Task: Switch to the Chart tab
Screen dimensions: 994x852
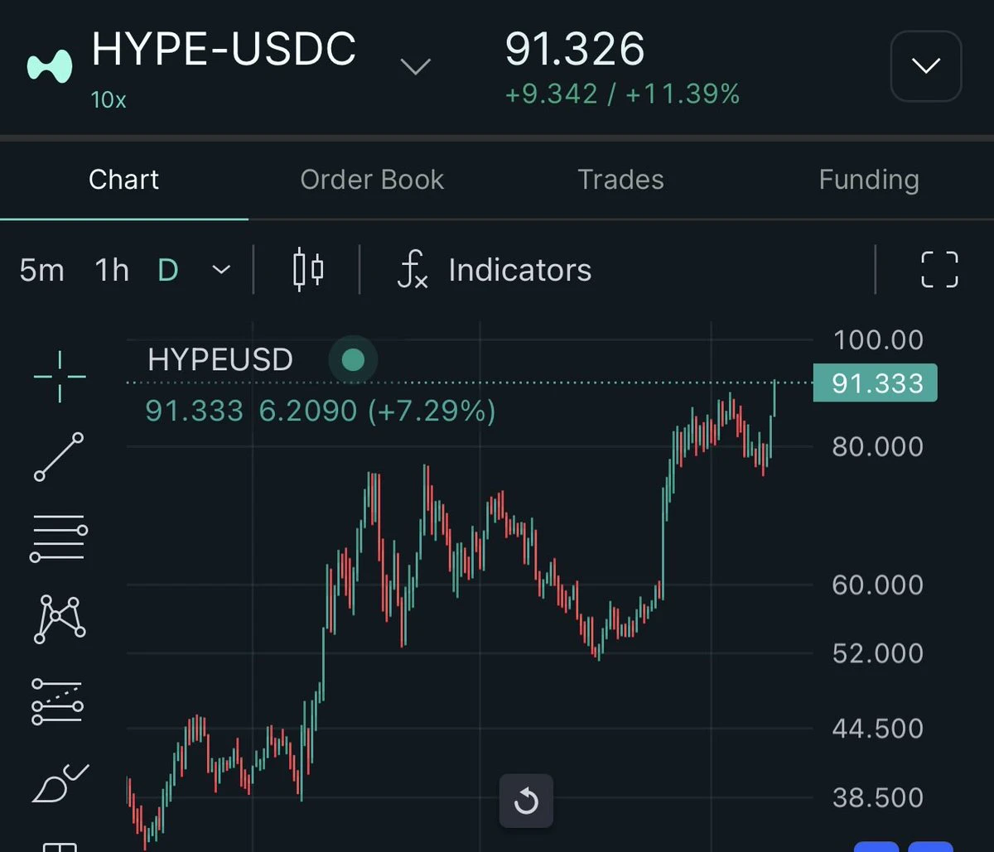Action: (124, 180)
